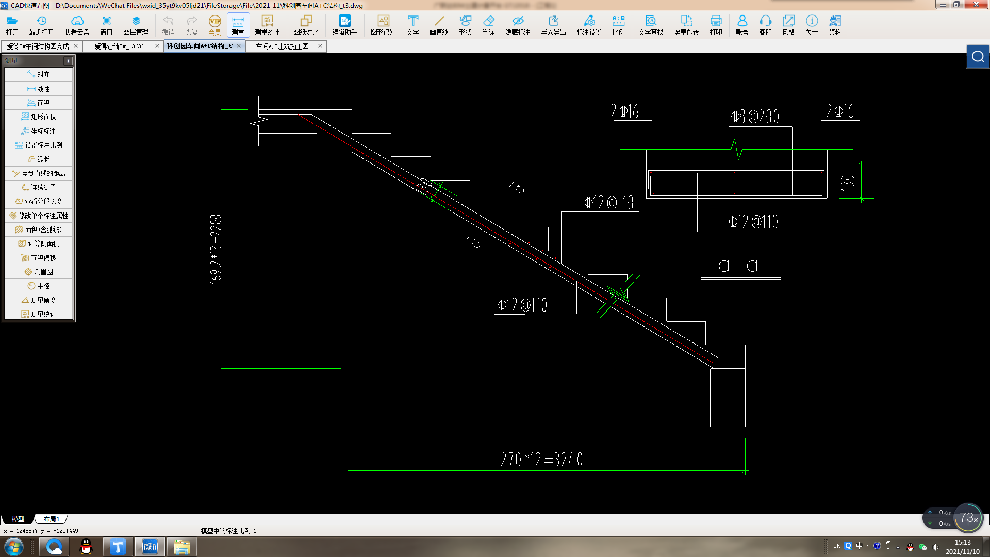
Task: Open 导入导出 import export
Action: coord(553,25)
